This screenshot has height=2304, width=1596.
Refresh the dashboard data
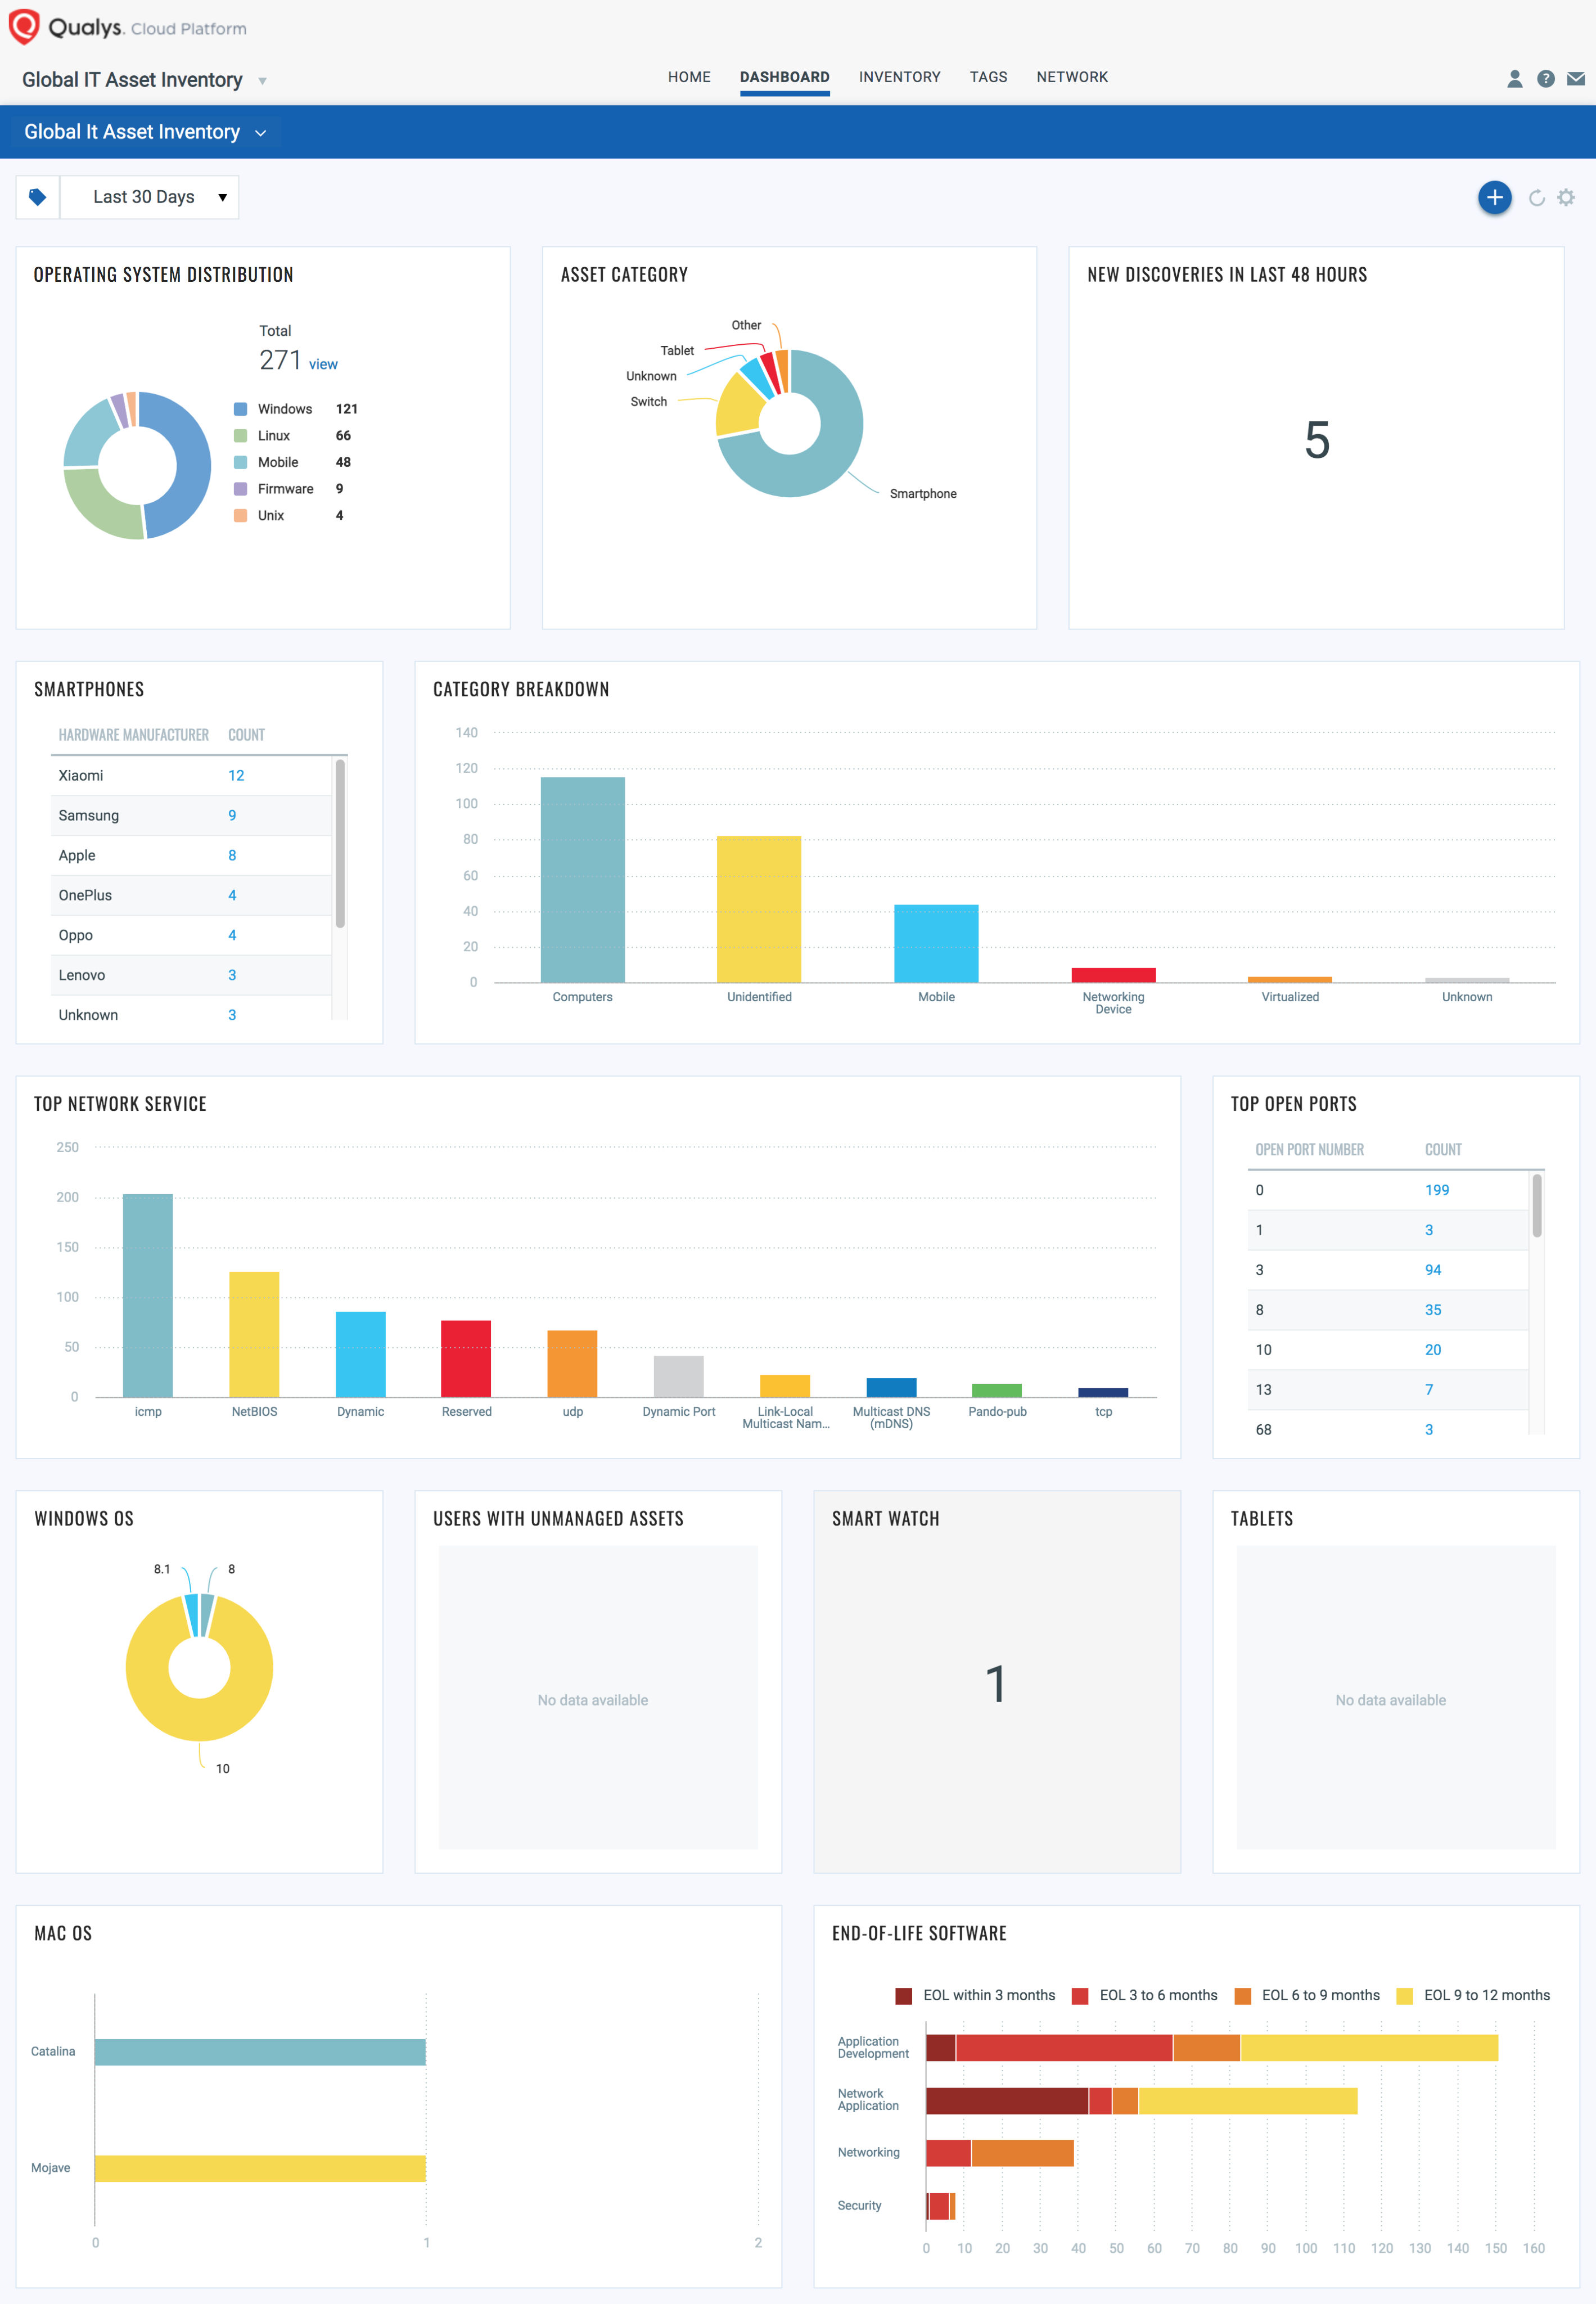[x=1536, y=197]
